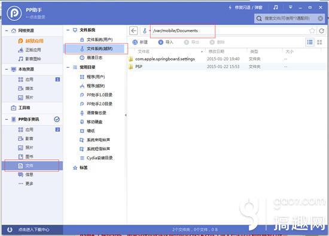Screen dimensions: 329x236
Task: Go back with the left arrow button
Action: pos(133,31)
